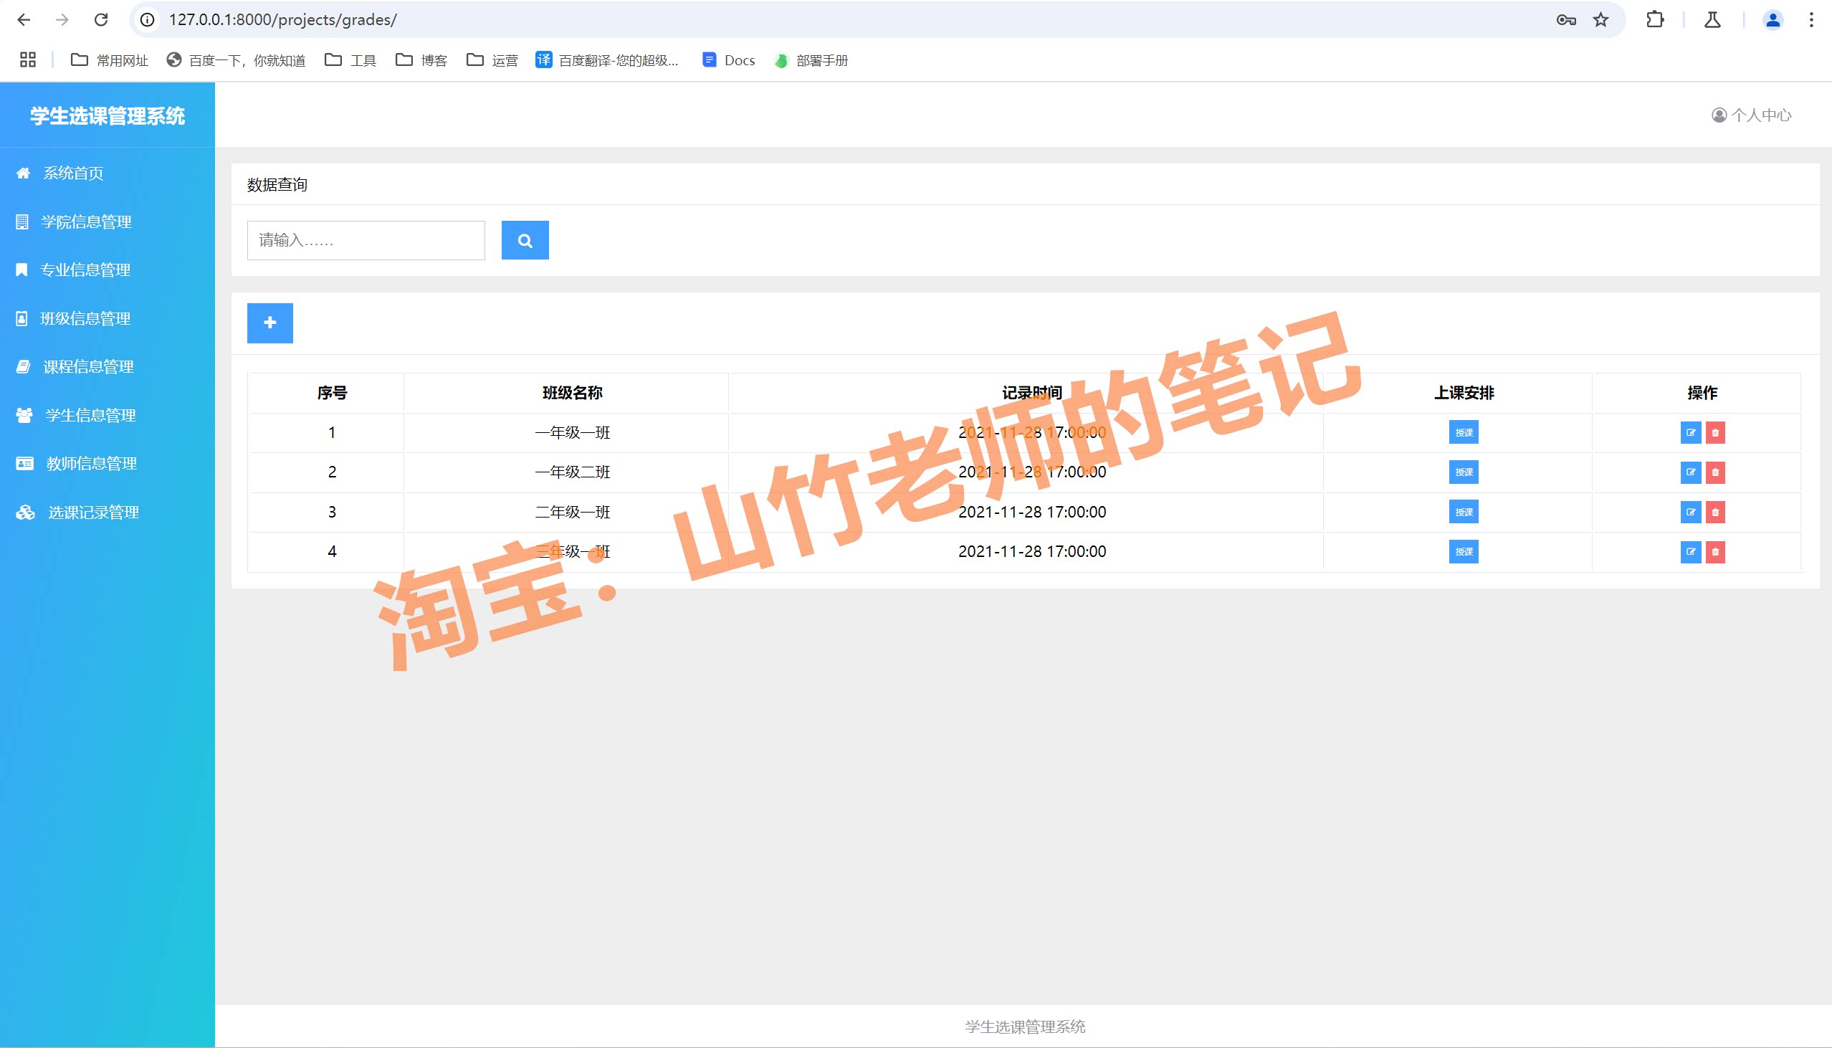Click the 请输入 search input field
The image size is (1832, 1048).
tap(366, 240)
